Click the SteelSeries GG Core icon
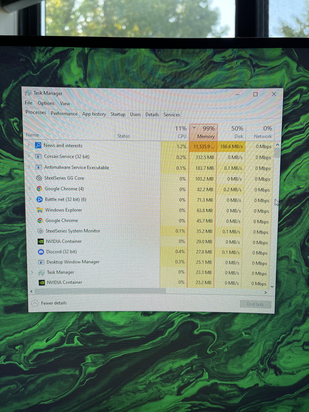The height and width of the screenshot is (412, 309). pos(39,178)
